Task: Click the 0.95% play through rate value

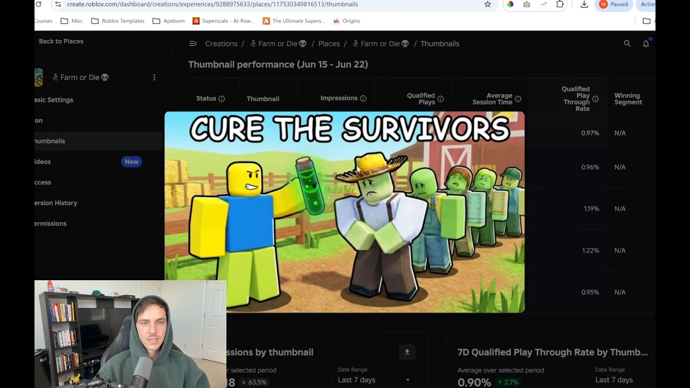Action: 590,292
